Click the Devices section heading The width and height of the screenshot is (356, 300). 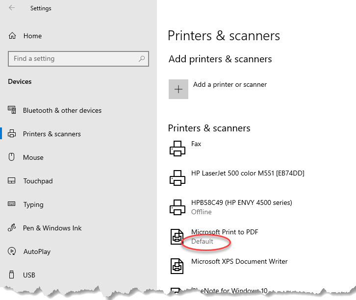[20, 81]
